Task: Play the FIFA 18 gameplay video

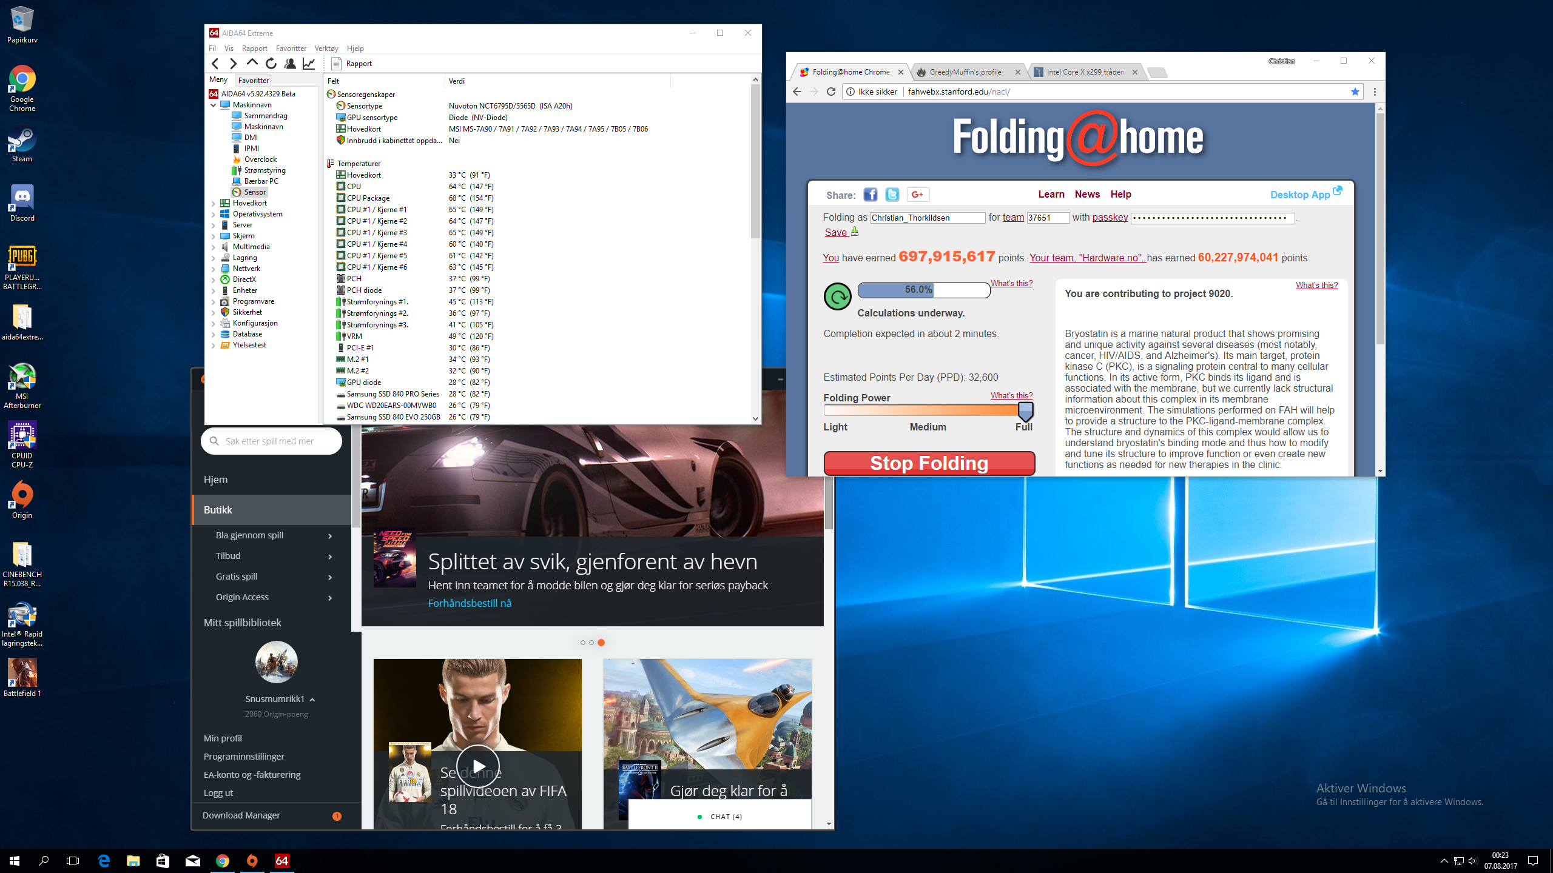Action: click(478, 766)
